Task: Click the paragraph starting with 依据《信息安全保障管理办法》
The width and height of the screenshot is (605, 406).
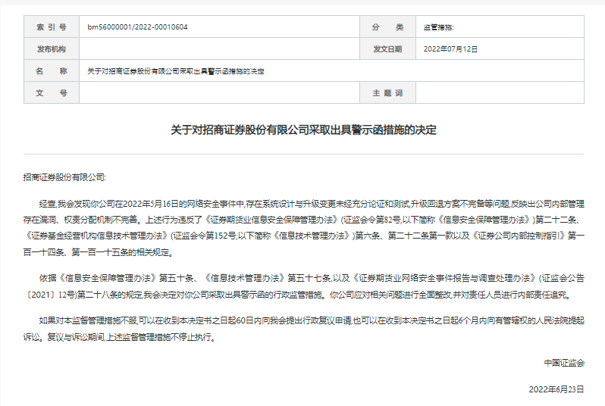Action: tap(304, 286)
